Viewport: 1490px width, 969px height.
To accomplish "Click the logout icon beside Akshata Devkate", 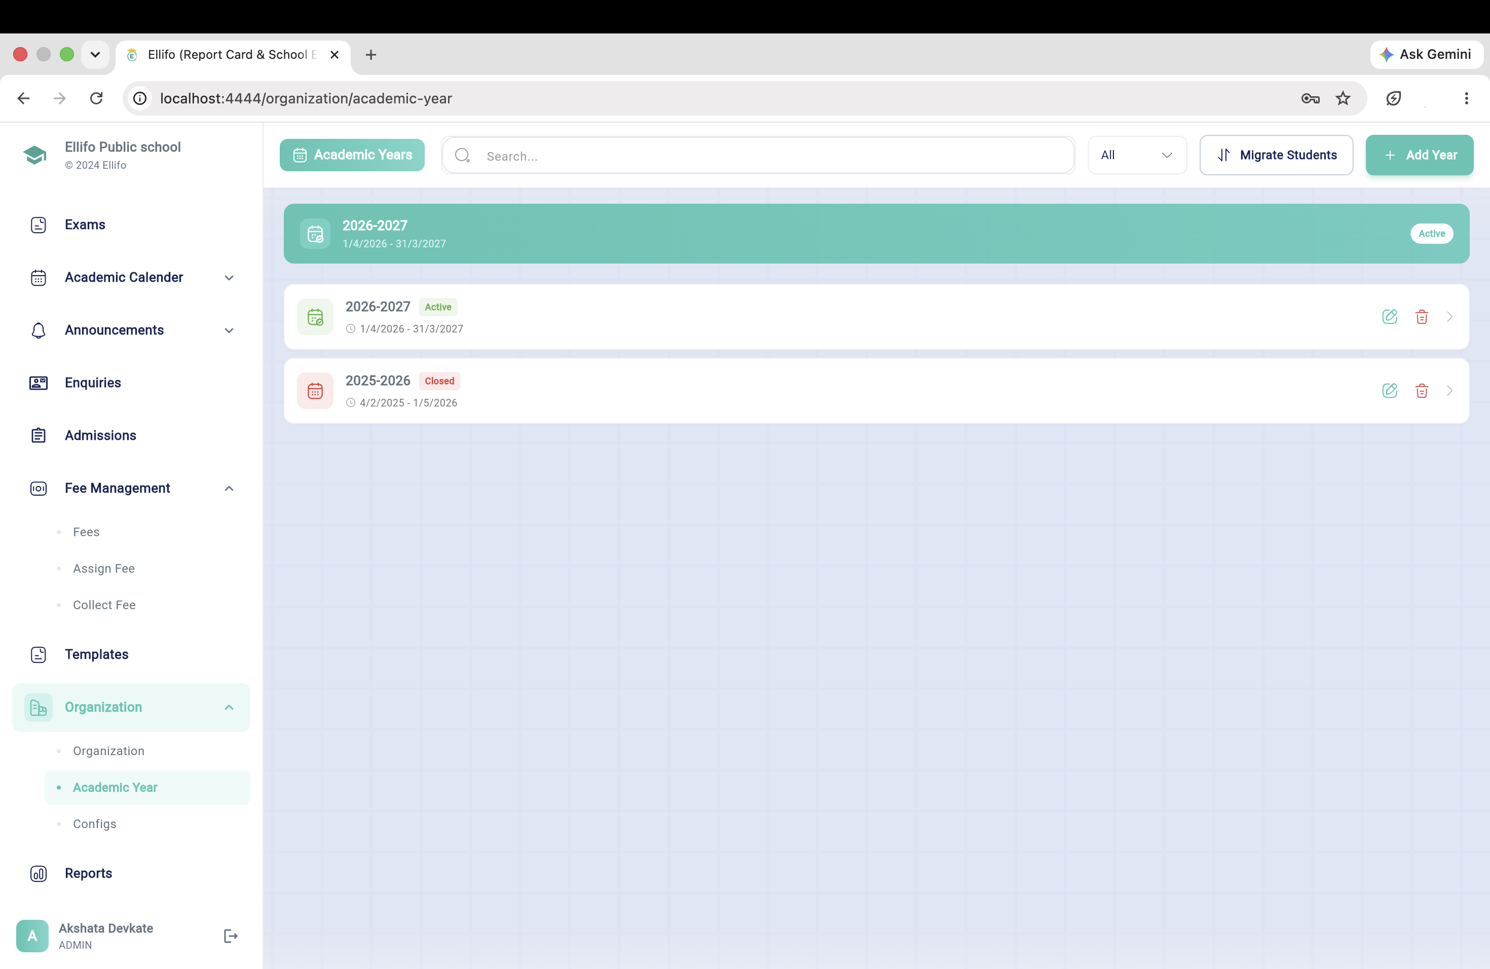I will (231, 936).
